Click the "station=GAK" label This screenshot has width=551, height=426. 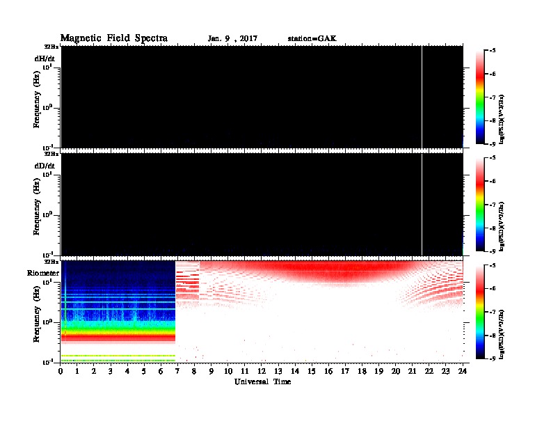coord(312,38)
